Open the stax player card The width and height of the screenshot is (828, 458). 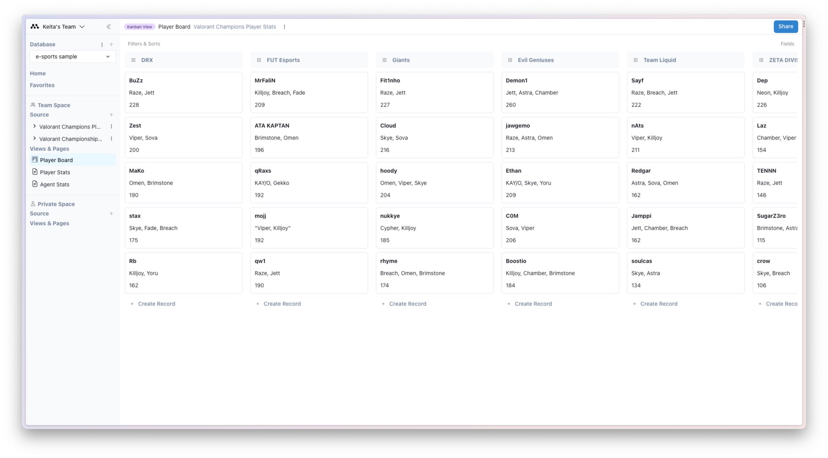(183, 228)
